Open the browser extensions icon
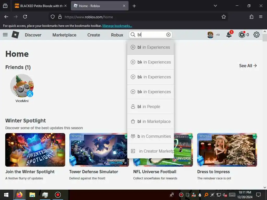The width and height of the screenshot is (267, 200). point(251,17)
